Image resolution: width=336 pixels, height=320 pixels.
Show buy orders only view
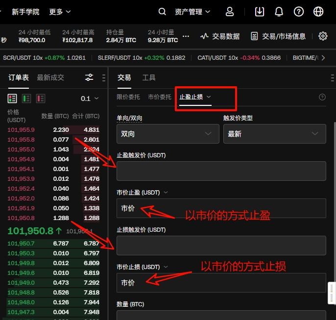point(26,98)
